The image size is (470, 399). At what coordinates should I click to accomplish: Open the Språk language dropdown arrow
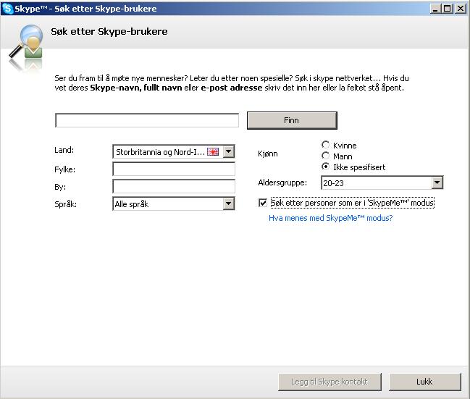click(x=229, y=204)
